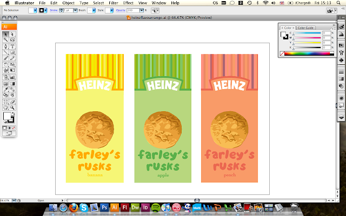
Task: Select the Crop Area tool
Action: pos(6,102)
